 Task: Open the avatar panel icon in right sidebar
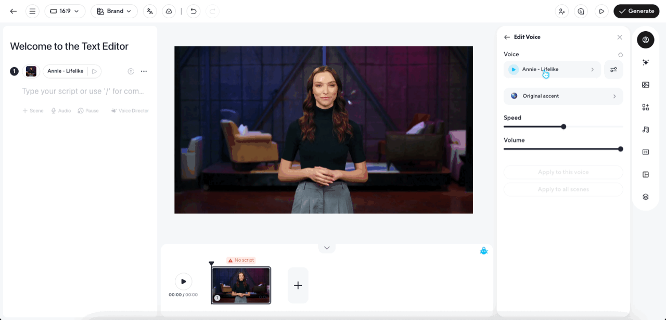pos(646,40)
